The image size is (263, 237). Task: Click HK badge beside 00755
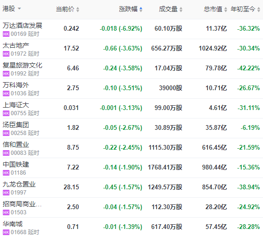point(6,113)
